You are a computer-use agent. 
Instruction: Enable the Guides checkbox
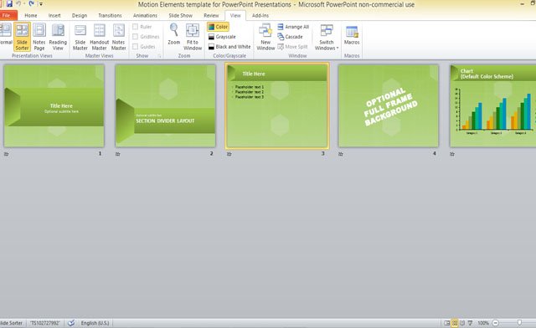tap(136, 47)
